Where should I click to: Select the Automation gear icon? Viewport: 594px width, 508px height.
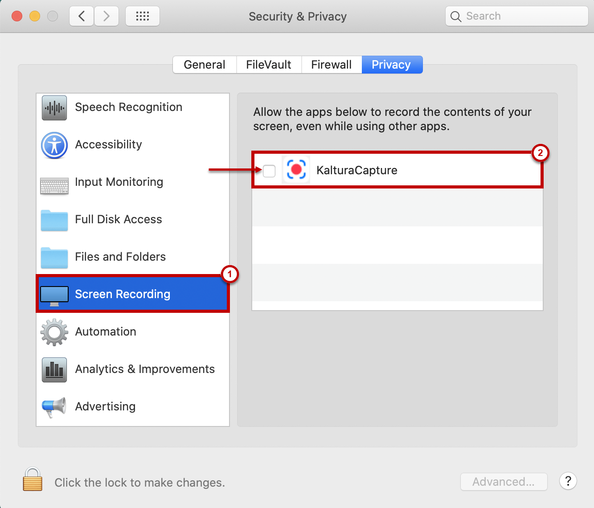coord(54,332)
